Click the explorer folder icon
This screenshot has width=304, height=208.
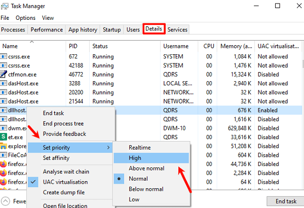(4, 146)
